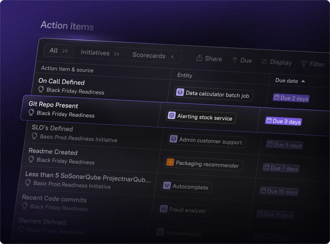Click Admin customer support database icon

[x=173, y=139]
